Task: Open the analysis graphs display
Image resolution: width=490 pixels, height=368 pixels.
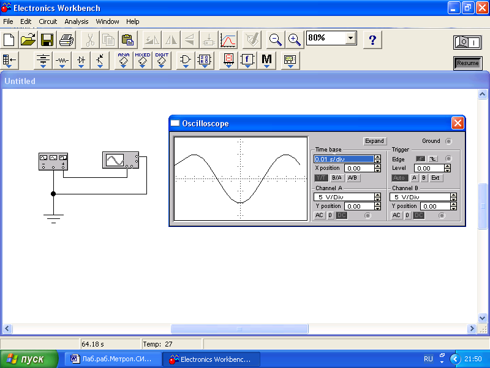Action: tap(228, 40)
